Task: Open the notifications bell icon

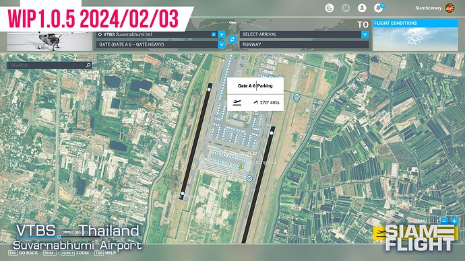Action: click(x=378, y=8)
